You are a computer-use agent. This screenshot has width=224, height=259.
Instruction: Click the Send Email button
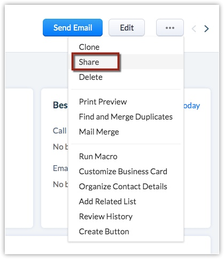pyautogui.click(x=73, y=28)
